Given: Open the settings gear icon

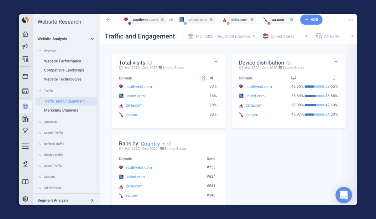Looking at the screenshot, I should point(25,199).
